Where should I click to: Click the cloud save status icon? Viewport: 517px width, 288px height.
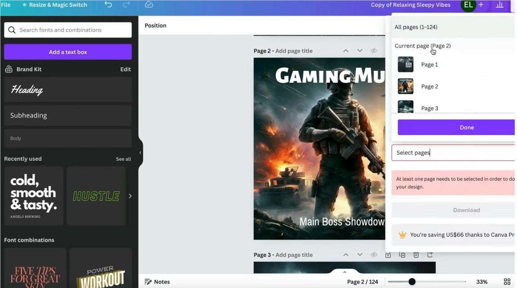point(149,5)
